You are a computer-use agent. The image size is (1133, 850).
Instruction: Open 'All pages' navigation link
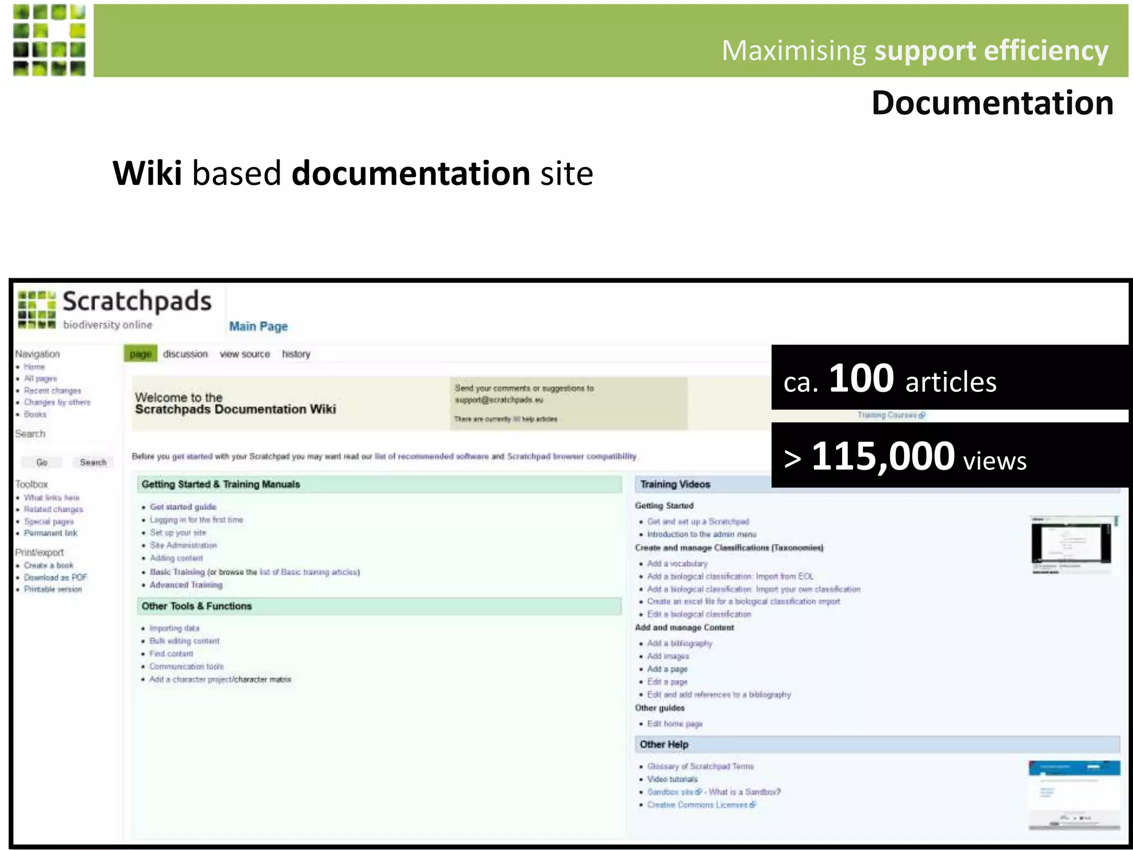pos(40,379)
